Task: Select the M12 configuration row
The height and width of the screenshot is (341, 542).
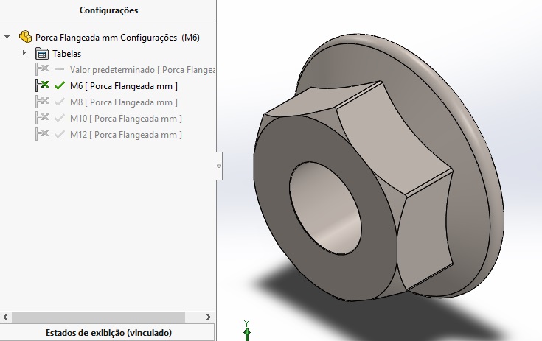Action: click(126, 135)
